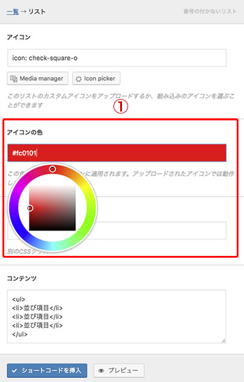Image resolution: width=244 pixels, height=382 pixels.
Task: Click ショートコードを挿入 button
Action: [47, 370]
